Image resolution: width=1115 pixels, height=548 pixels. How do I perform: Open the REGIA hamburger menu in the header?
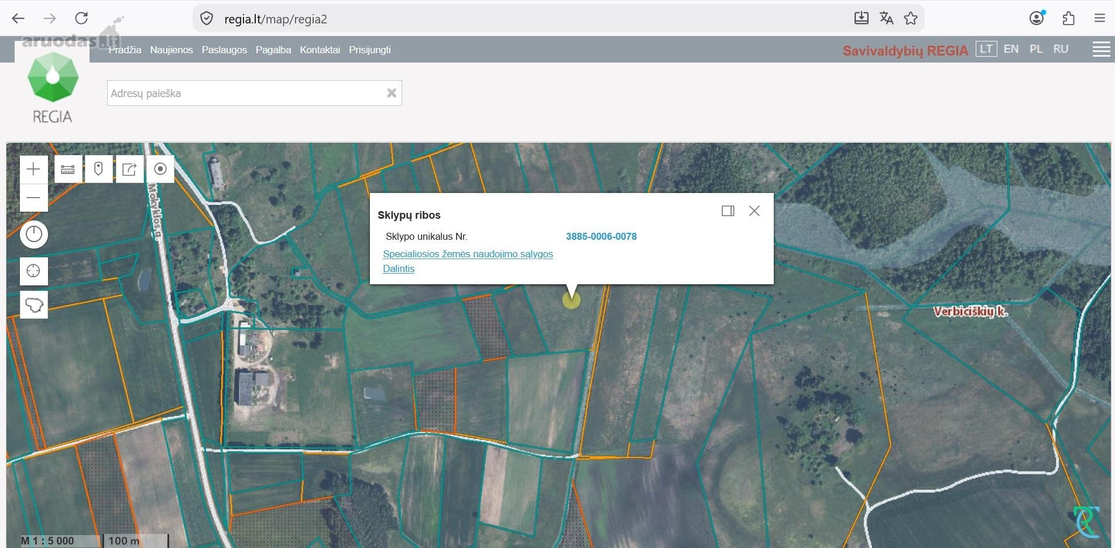[1101, 50]
